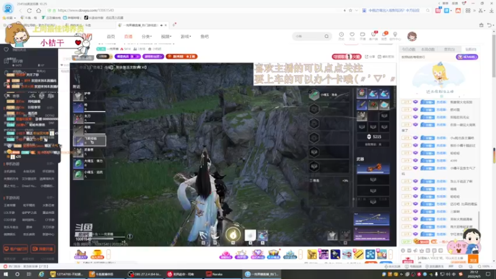The width and height of the screenshot is (496, 279).
Task: Click browser back arrow
Action: pyautogui.click(x=21, y=11)
